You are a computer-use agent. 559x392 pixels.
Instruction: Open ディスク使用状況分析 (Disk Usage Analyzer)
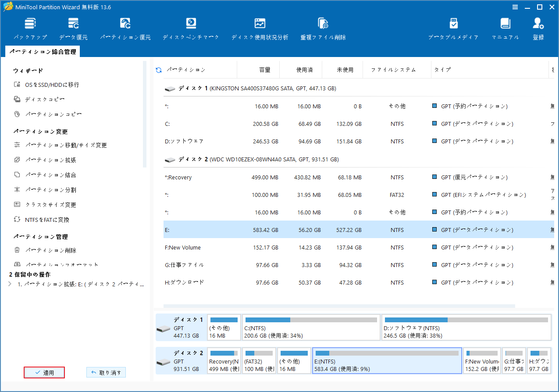click(260, 26)
